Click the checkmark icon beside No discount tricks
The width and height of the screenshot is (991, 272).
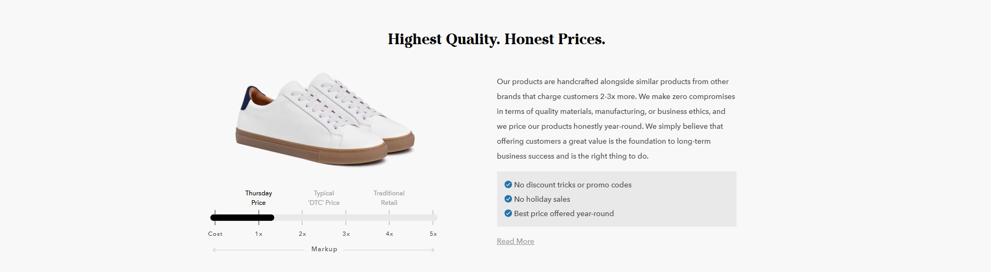pyautogui.click(x=508, y=185)
